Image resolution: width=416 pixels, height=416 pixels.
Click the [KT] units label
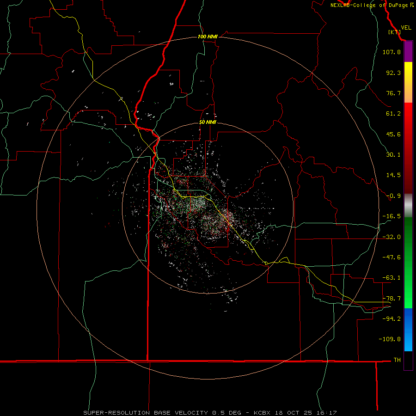(395, 32)
